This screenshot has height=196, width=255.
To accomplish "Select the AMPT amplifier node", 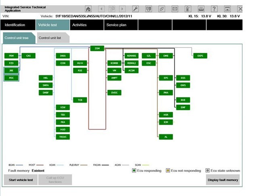I will (x=114, y=78).
